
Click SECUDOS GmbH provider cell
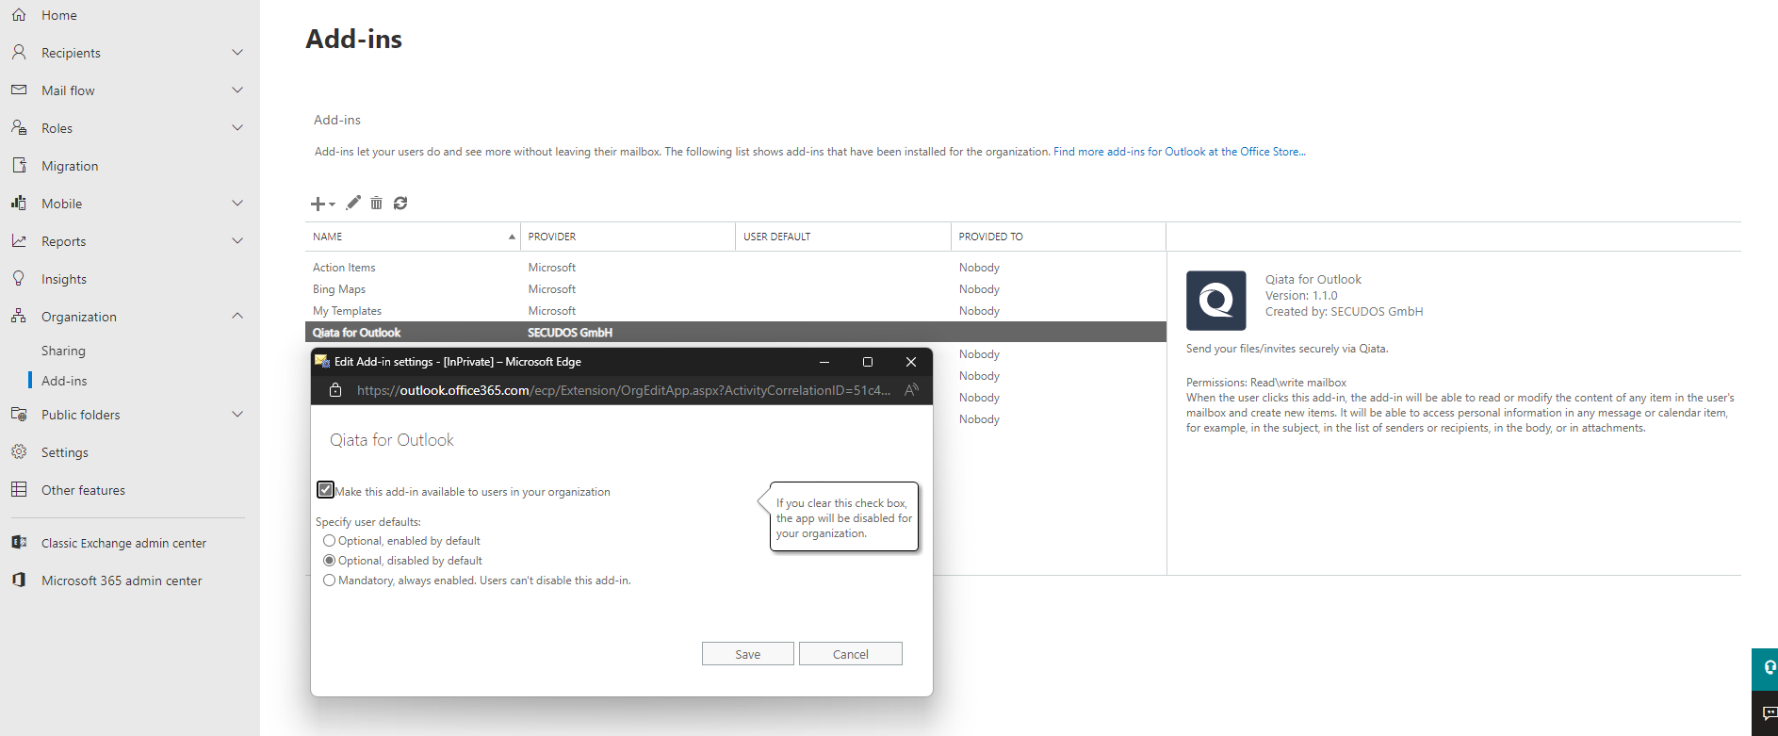pos(570,333)
